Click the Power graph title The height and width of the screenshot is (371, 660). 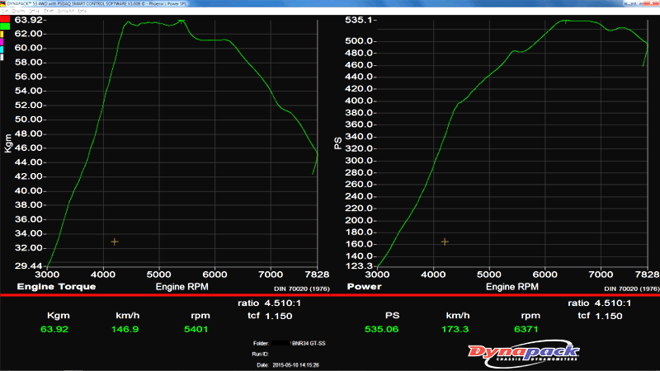coord(364,287)
